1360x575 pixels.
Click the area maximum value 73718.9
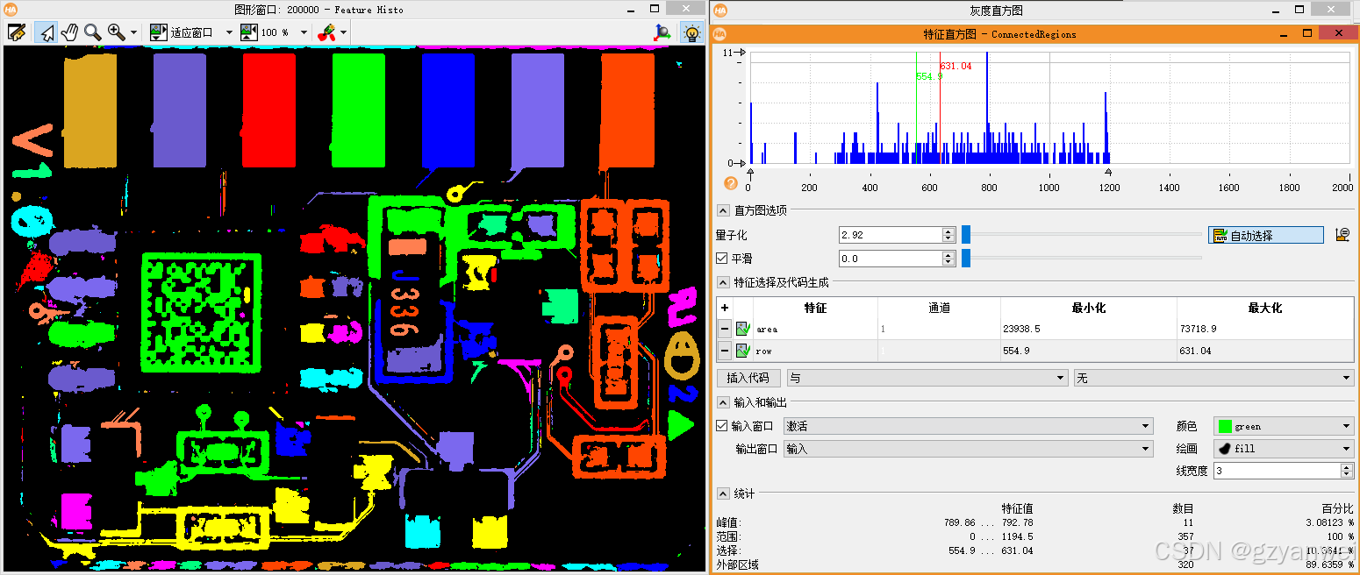tap(1264, 330)
